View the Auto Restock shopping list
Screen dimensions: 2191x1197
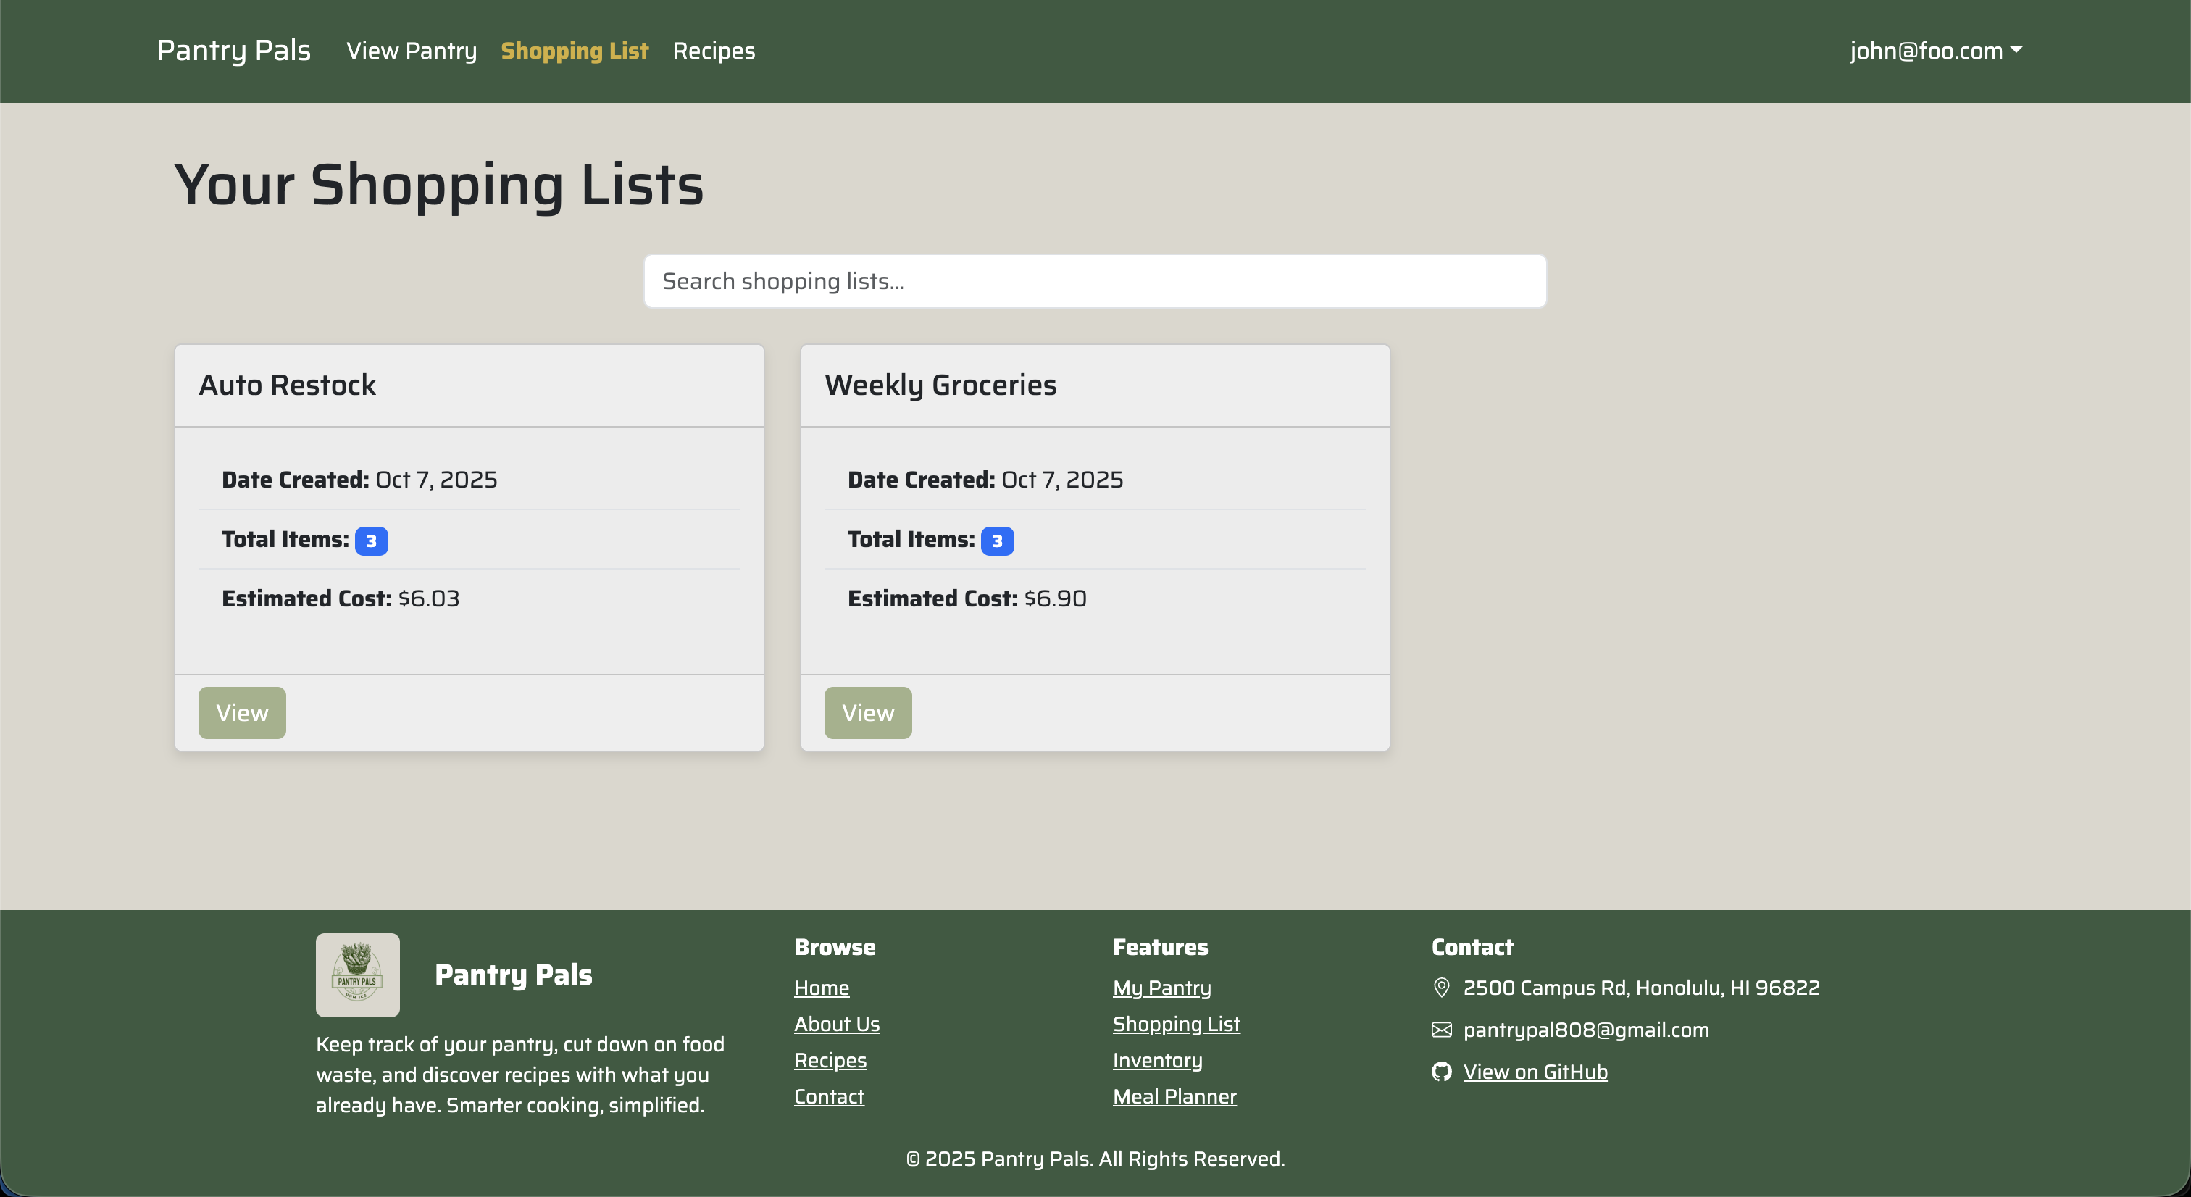241,713
